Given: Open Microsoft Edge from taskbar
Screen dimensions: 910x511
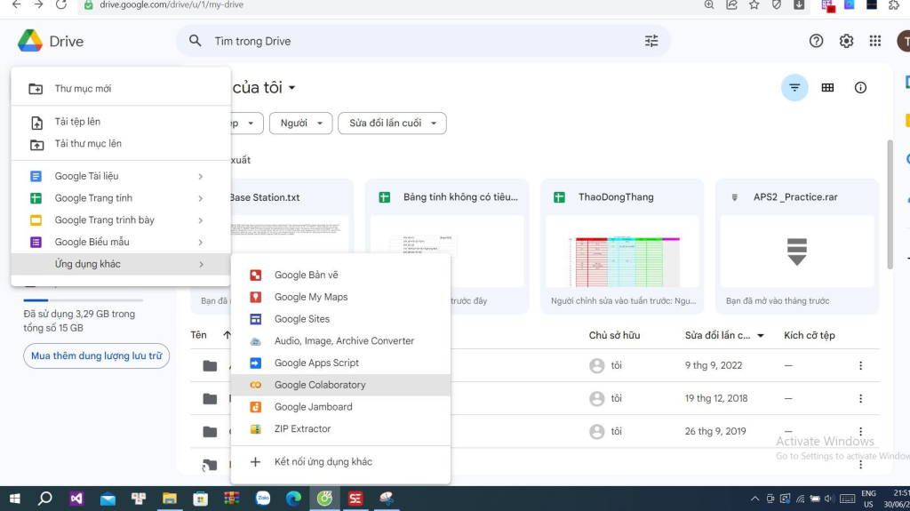Looking at the screenshot, I should 293,499.
